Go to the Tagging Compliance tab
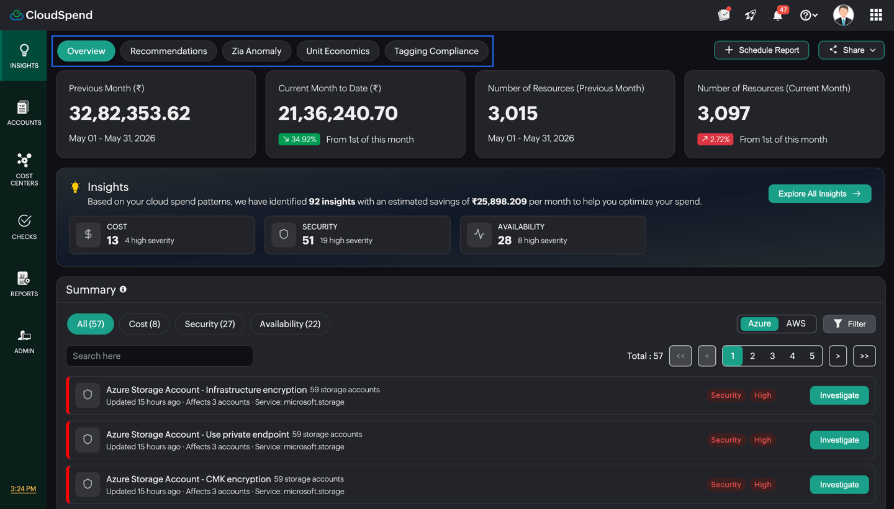Viewport: 894px width, 509px height. [x=436, y=51]
